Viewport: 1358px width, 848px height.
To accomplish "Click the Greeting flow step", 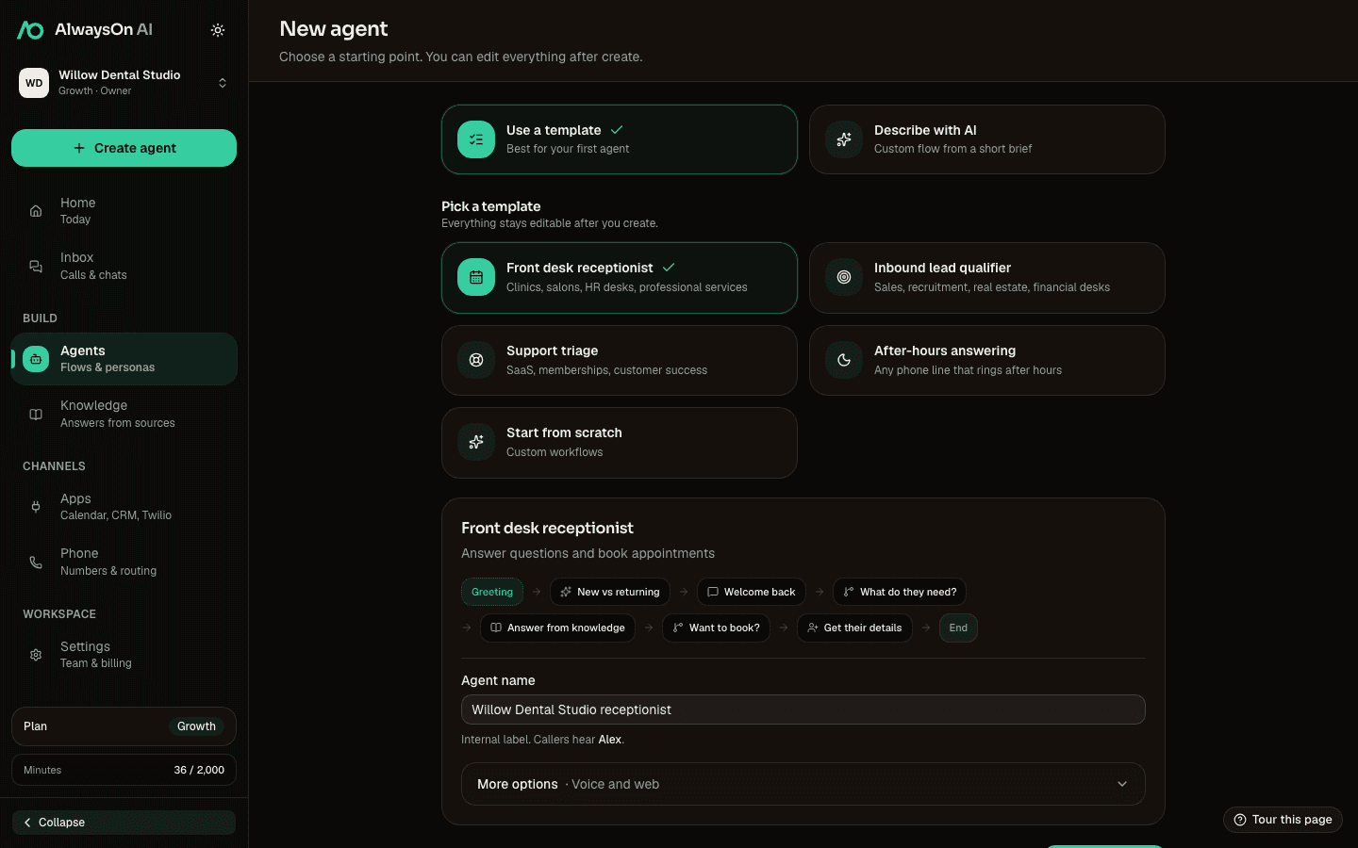I will pos(492,592).
